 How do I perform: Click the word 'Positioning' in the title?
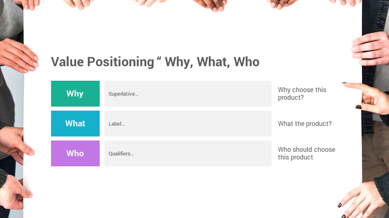point(121,62)
